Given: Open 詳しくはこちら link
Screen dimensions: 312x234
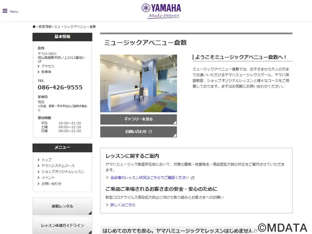Looking at the screenshot, I should pyautogui.click(x=123, y=205).
